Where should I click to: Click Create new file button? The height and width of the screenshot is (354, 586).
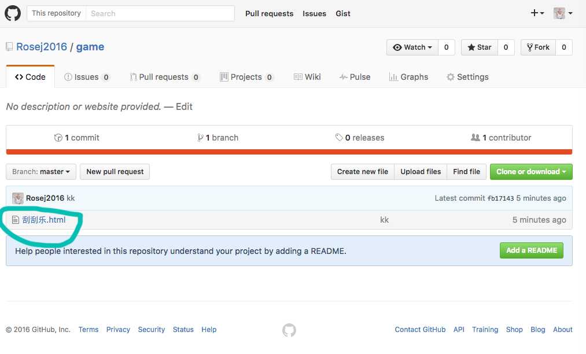click(363, 172)
